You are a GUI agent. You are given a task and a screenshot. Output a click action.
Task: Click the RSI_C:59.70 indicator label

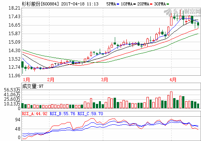click(x=90, y=114)
